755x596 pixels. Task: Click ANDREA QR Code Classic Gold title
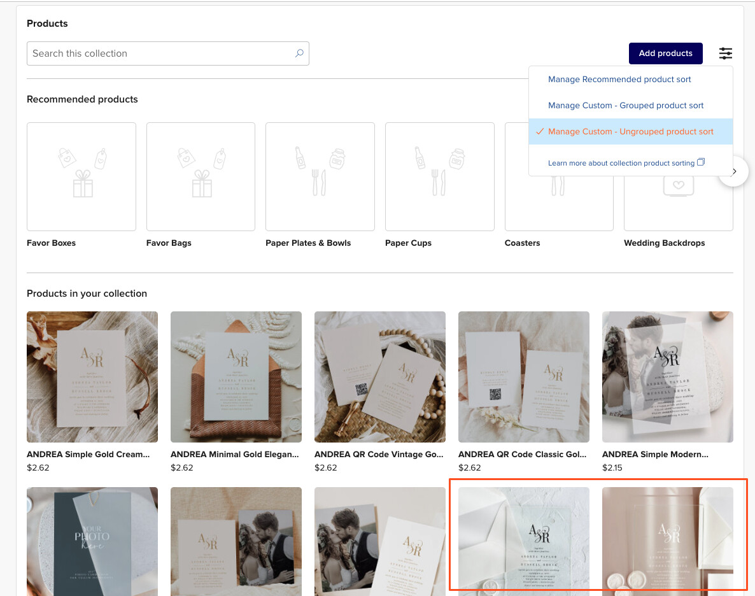pos(523,455)
